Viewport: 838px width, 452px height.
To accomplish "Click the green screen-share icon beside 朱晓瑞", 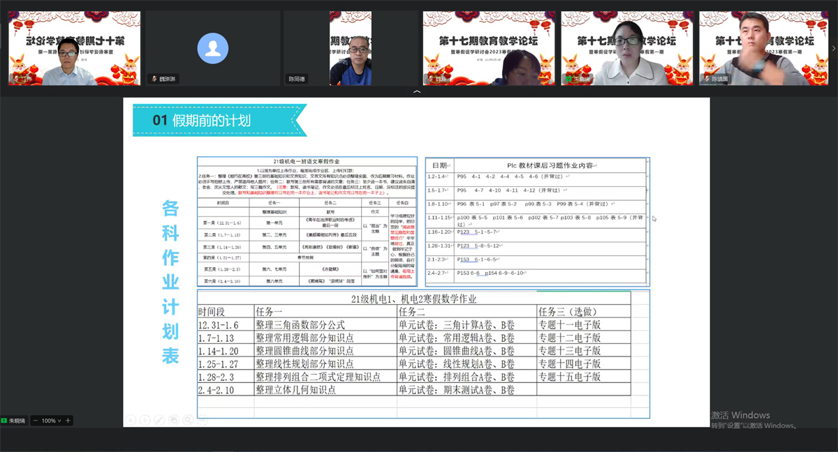I will [3, 421].
